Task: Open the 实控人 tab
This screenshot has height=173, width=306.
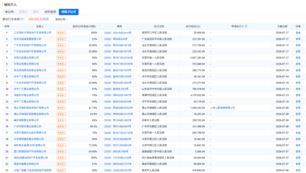Action: click(23, 12)
